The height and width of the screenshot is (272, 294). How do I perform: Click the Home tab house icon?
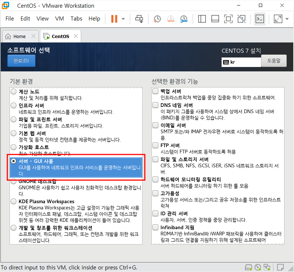(8, 36)
